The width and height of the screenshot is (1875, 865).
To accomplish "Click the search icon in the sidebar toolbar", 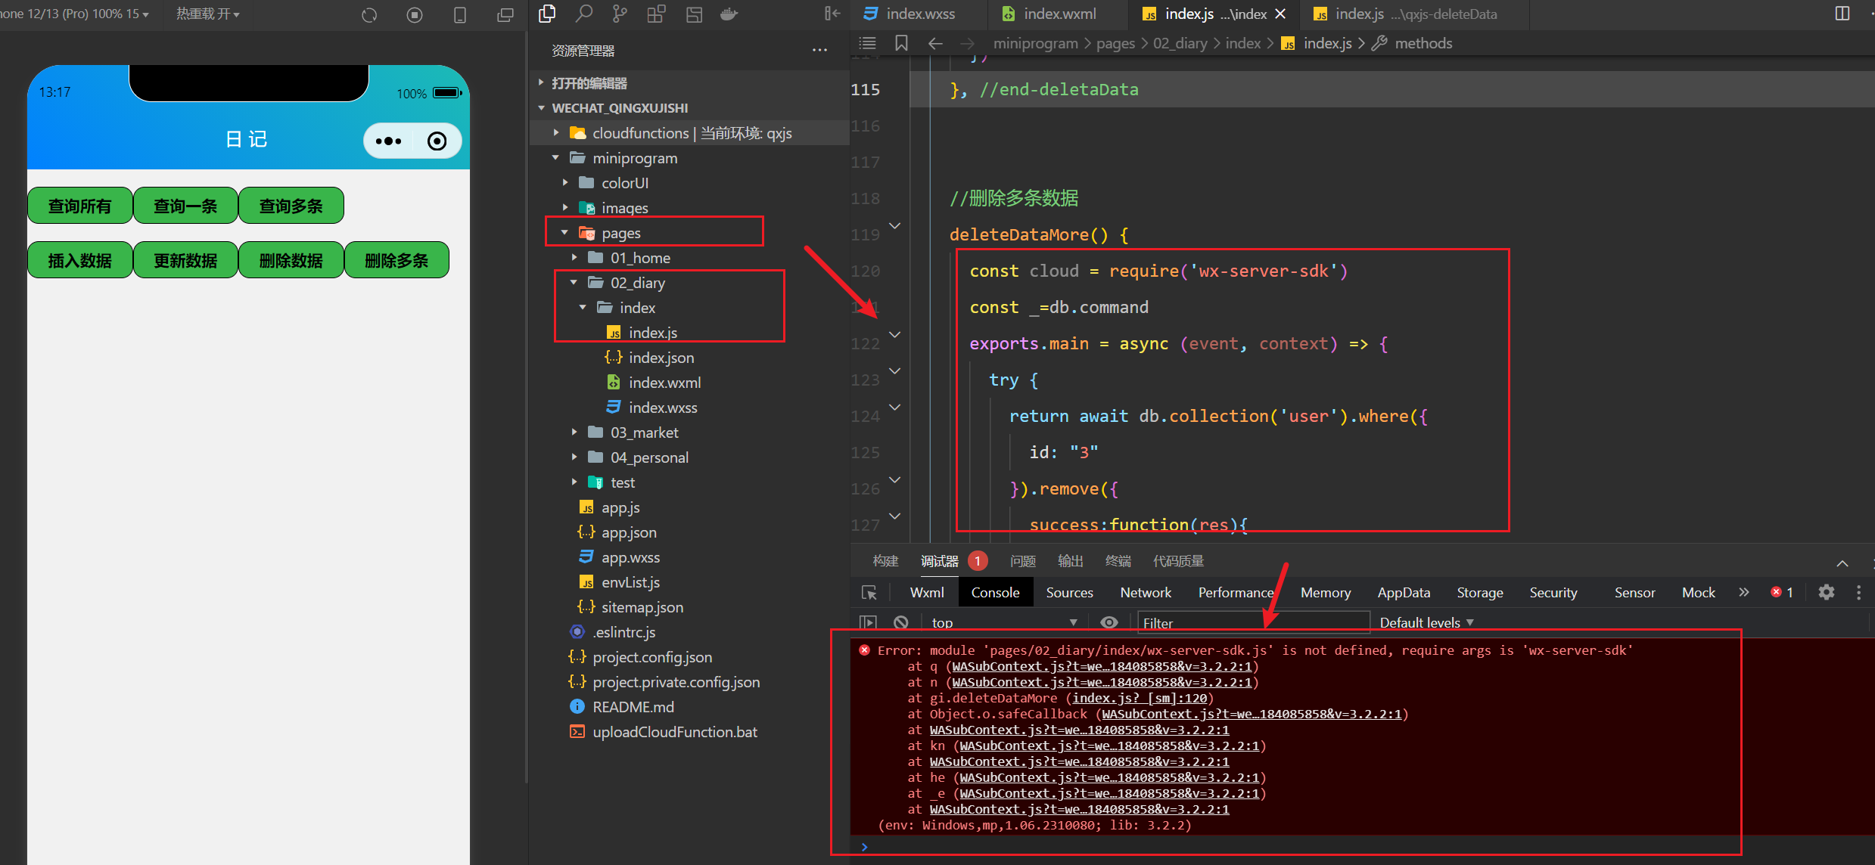I will 583,14.
